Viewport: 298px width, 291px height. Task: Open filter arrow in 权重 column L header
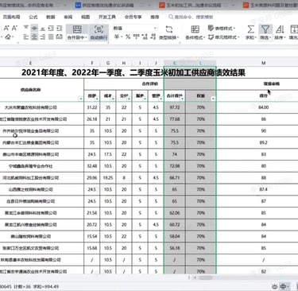pos(213,99)
